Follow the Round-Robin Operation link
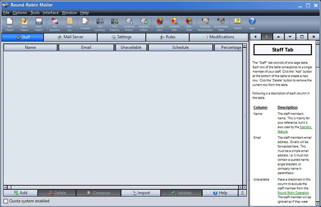Viewport: 321px width, 207px height. [x=293, y=193]
